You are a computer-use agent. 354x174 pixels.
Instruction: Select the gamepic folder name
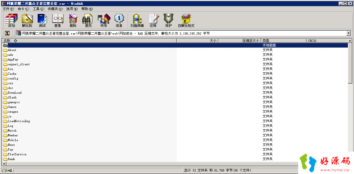[14, 102]
